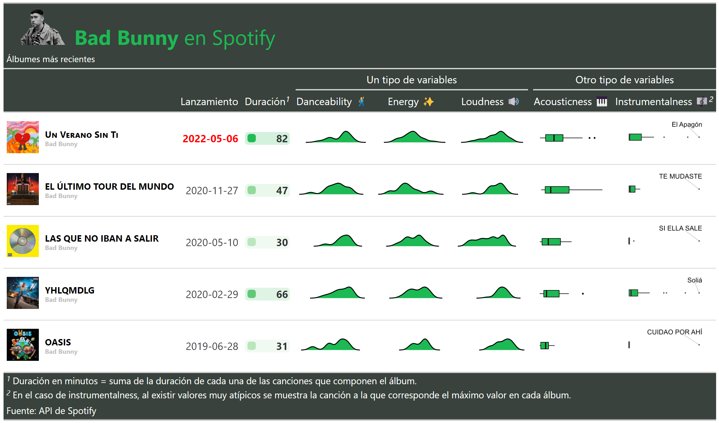Click the 'Otro tipo de variables' spanner
This screenshot has height=423, width=719.
point(625,80)
